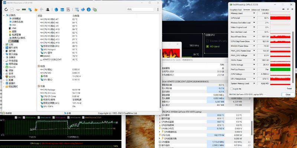Toggle the CPU Core #4 graph checkbox
297x148 pixels.
coord(68,117)
